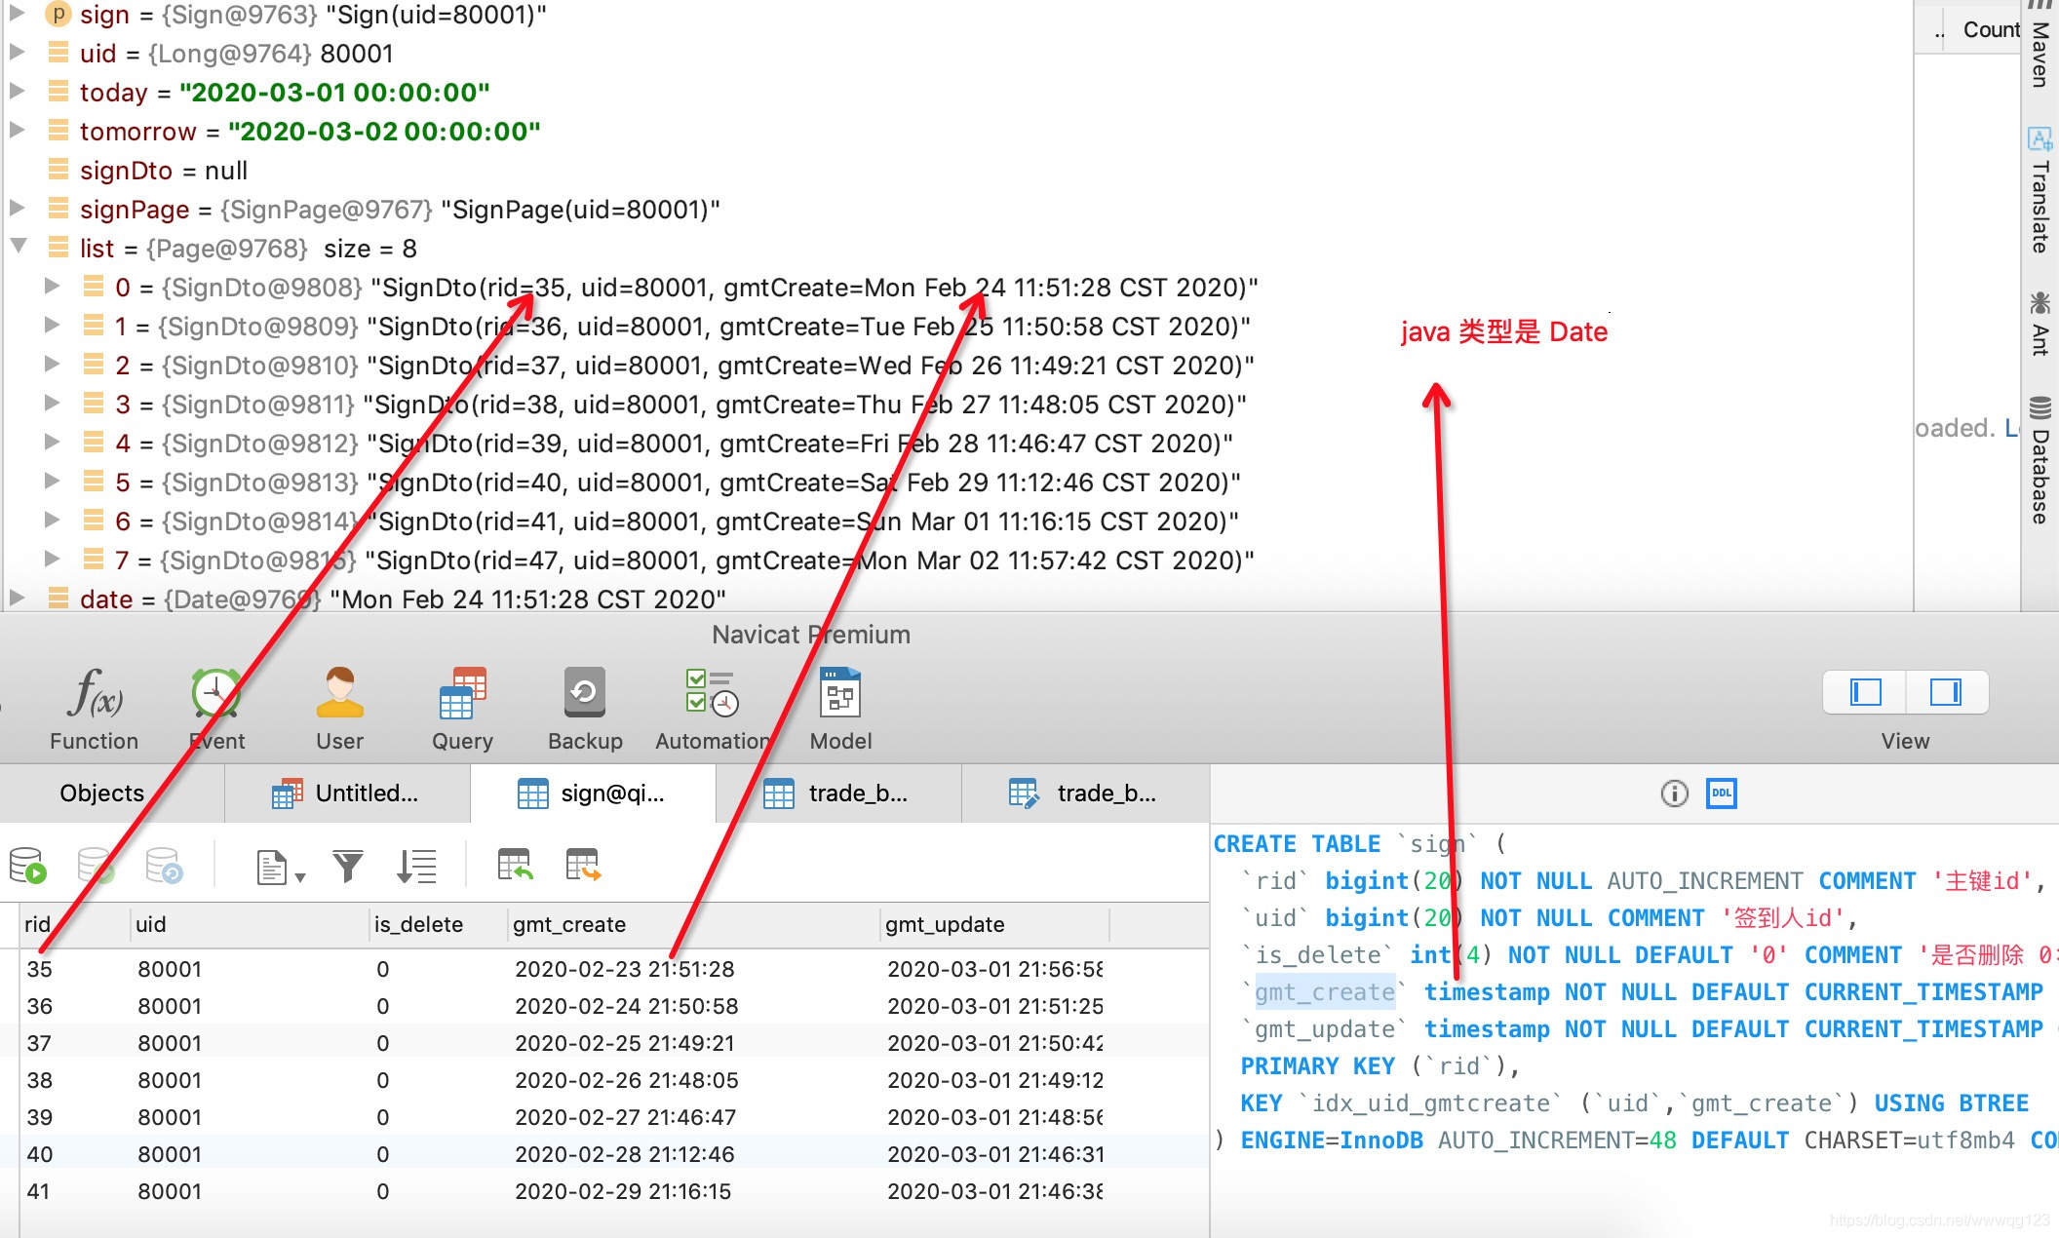
Task: Toggle the DDL view of the sign table
Action: pyautogui.click(x=1722, y=793)
